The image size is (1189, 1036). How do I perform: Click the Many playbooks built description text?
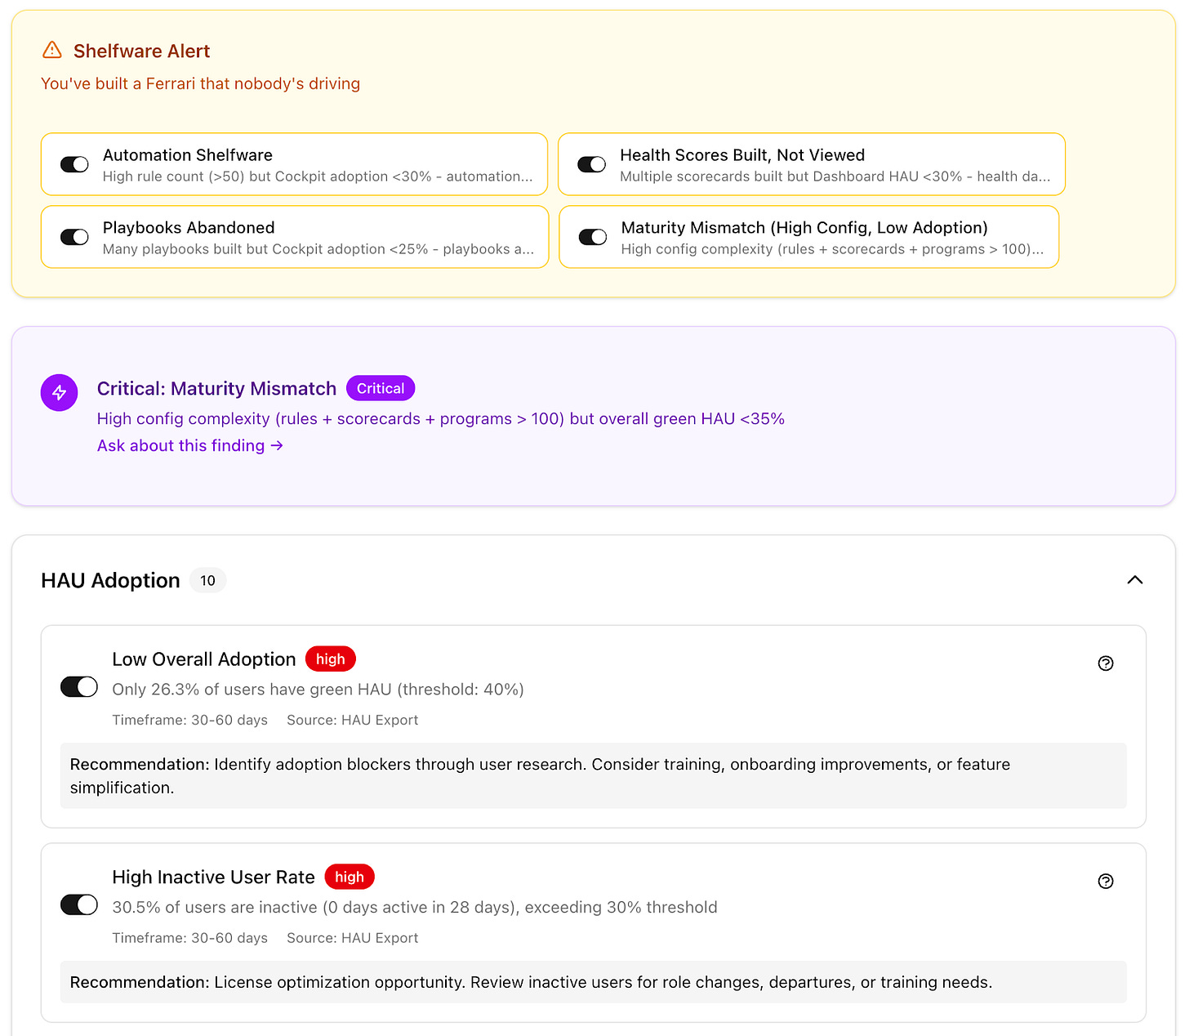[x=318, y=249]
